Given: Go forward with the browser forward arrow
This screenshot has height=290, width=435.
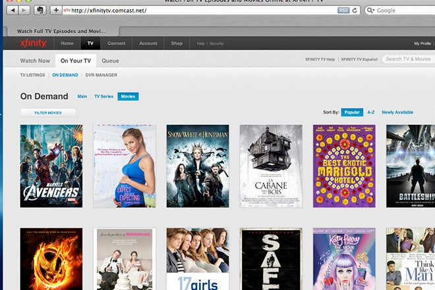Looking at the screenshot, I should pos(24,11).
